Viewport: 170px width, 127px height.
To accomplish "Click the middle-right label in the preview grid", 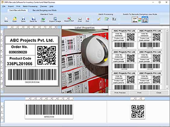I will coord(150,60).
